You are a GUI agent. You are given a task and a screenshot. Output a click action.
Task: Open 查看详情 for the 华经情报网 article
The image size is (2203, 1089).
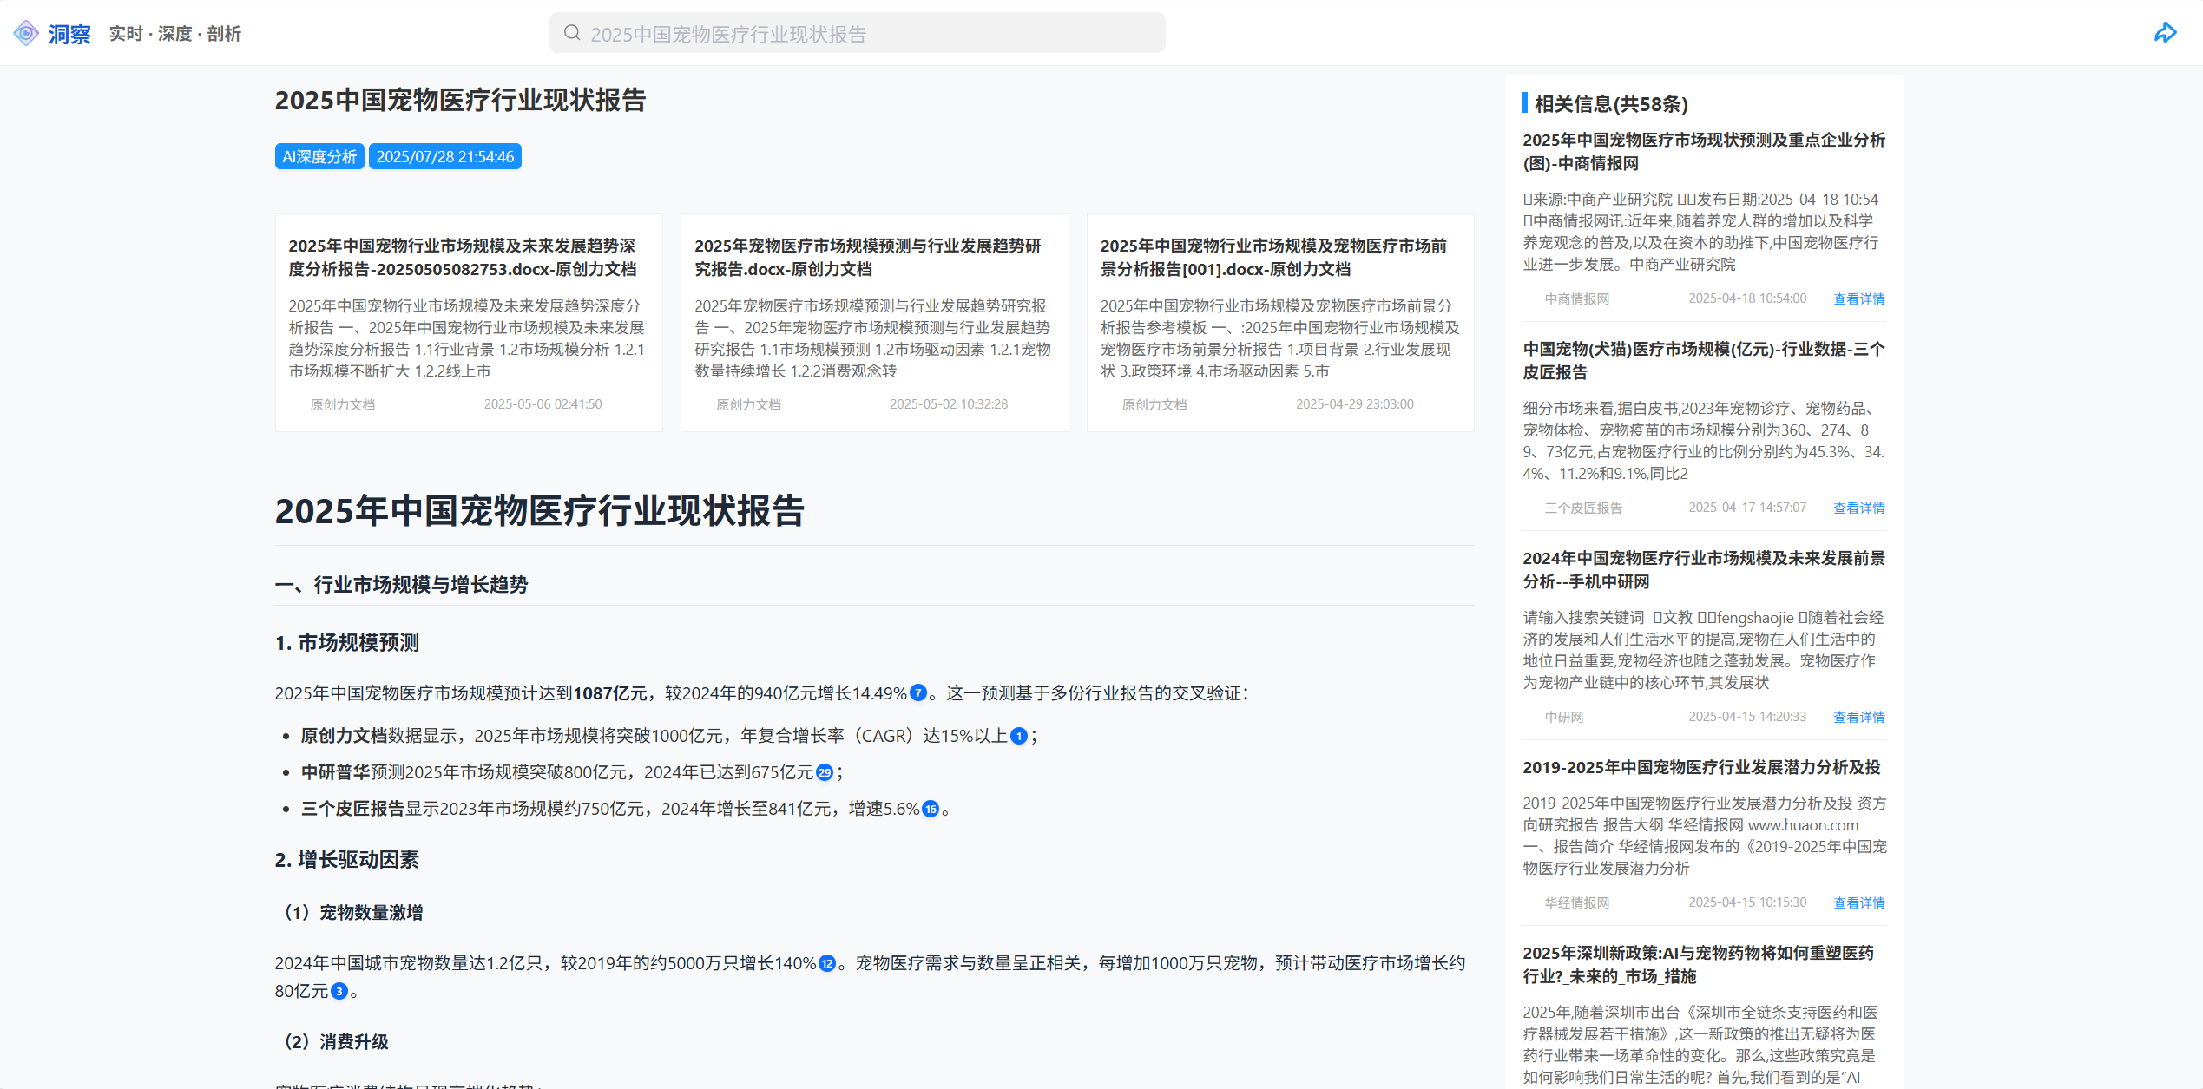pyautogui.click(x=1858, y=902)
